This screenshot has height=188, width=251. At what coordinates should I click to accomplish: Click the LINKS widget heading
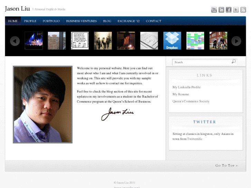205,75
